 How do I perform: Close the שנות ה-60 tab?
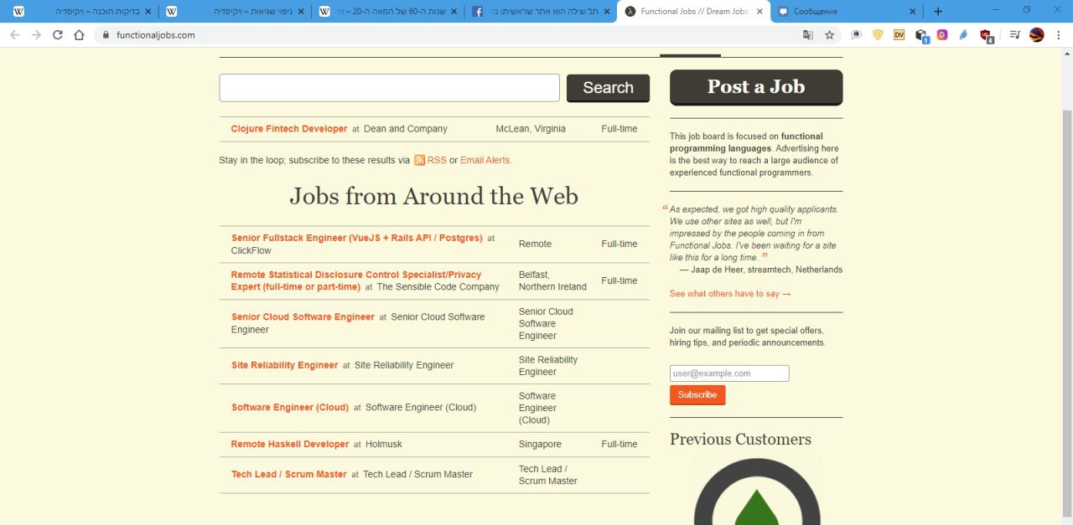(x=454, y=12)
